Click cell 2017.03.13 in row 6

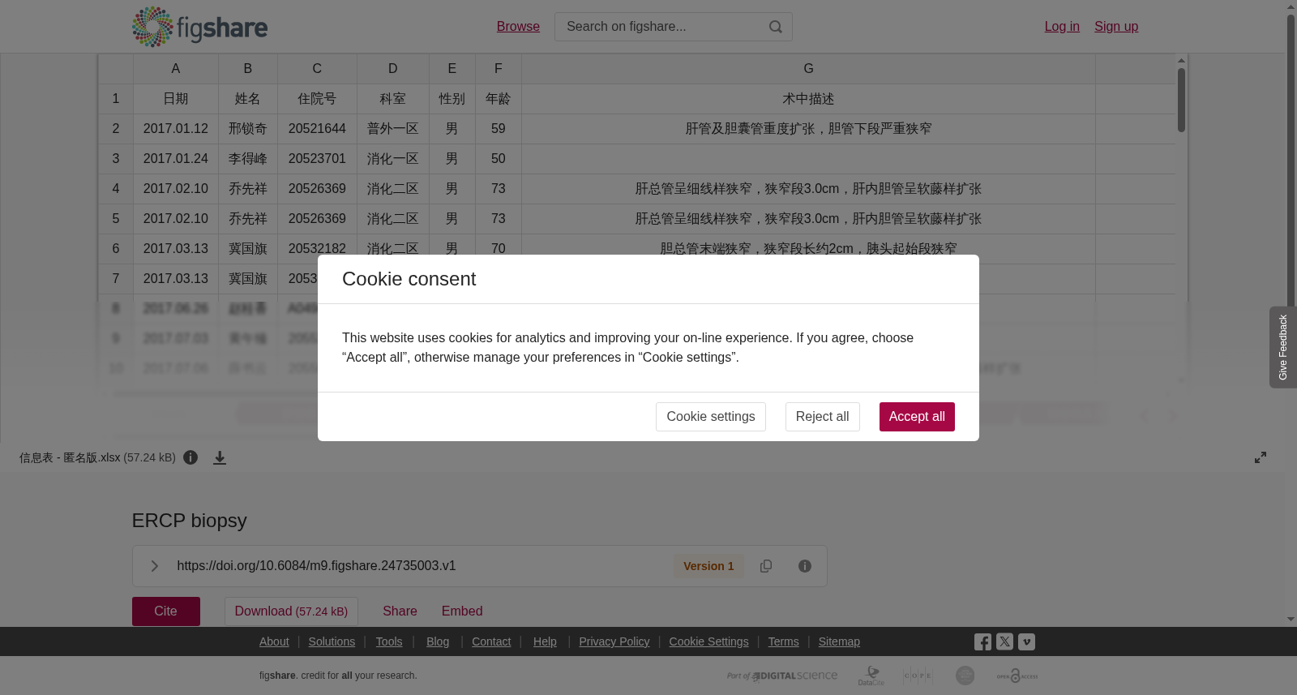pos(176,249)
